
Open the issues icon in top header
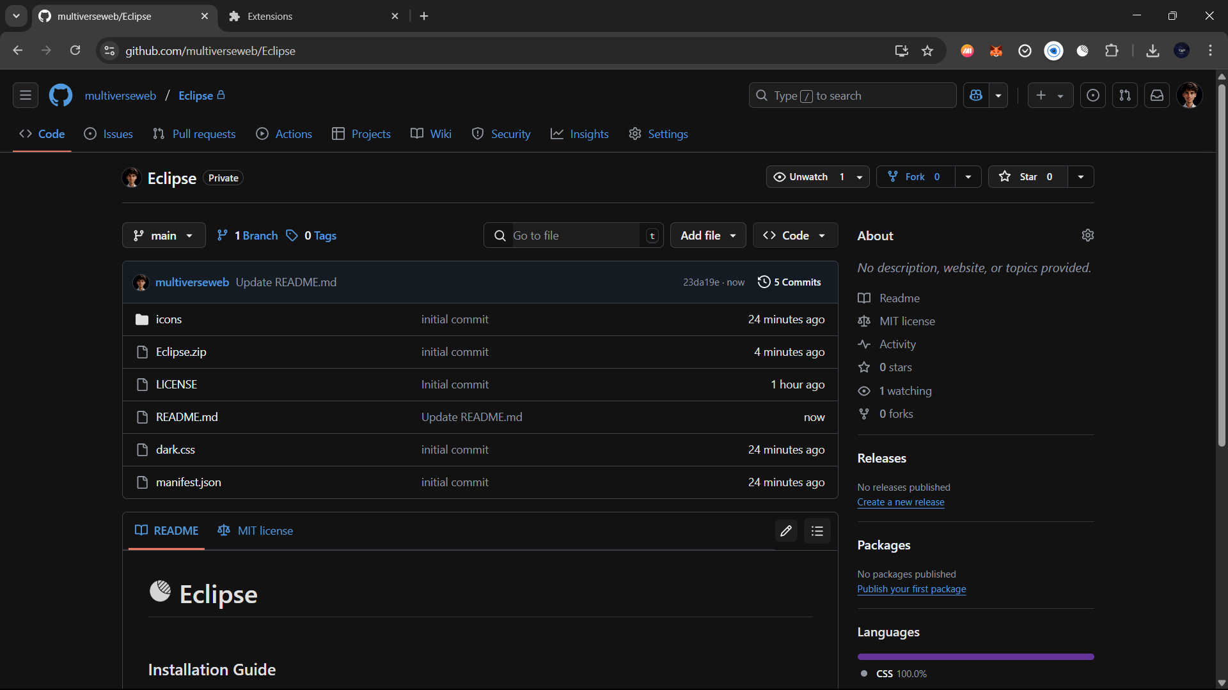(1093, 96)
